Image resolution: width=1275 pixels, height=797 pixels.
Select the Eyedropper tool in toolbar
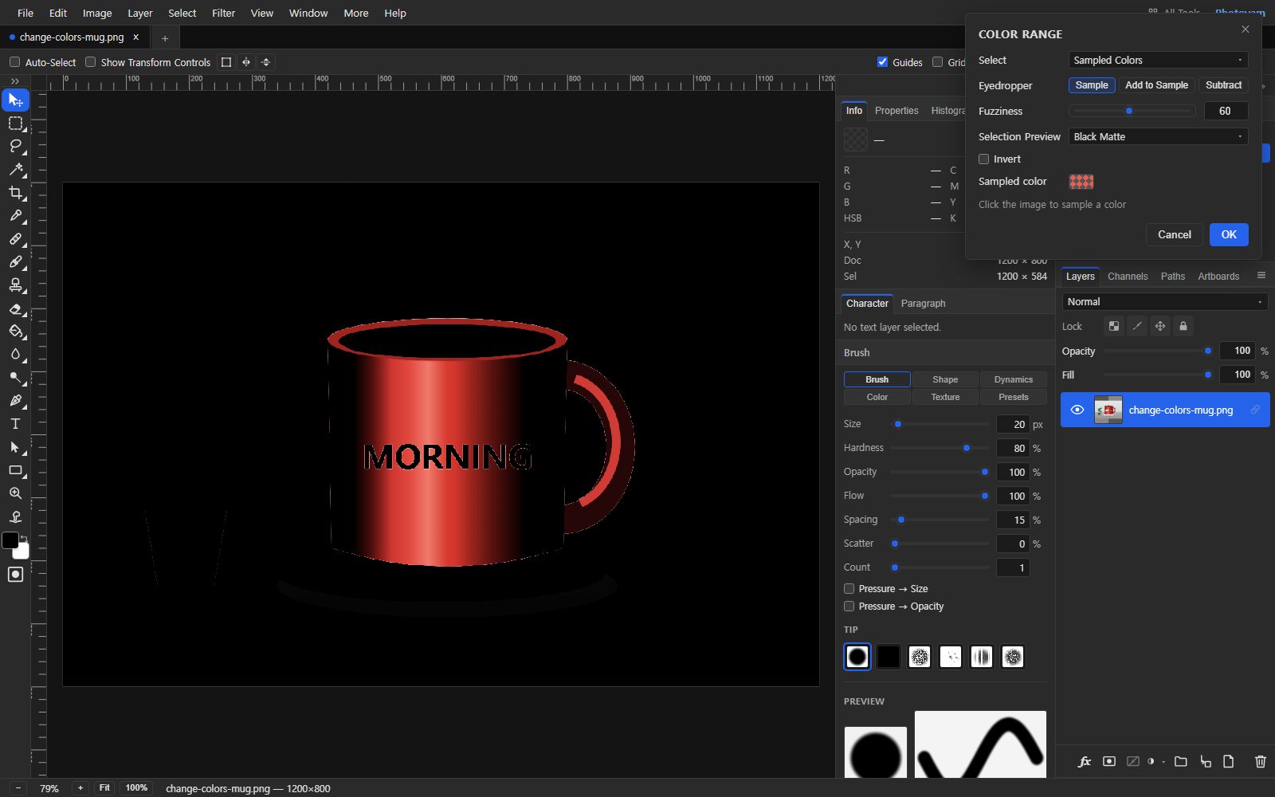point(15,215)
